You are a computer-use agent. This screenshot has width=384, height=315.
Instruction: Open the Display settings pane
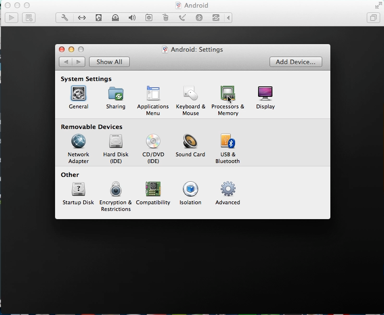pyautogui.click(x=265, y=97)
